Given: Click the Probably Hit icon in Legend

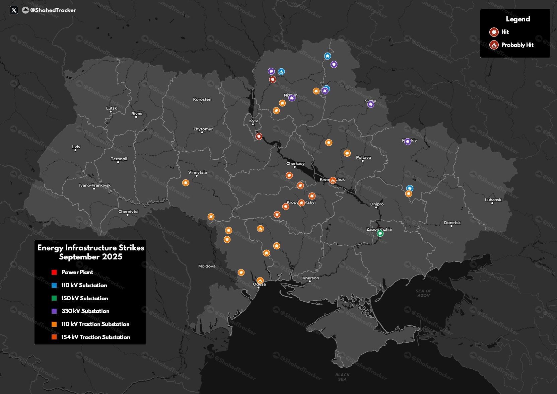Looking at the screenshot, I should tap(494, 45).
